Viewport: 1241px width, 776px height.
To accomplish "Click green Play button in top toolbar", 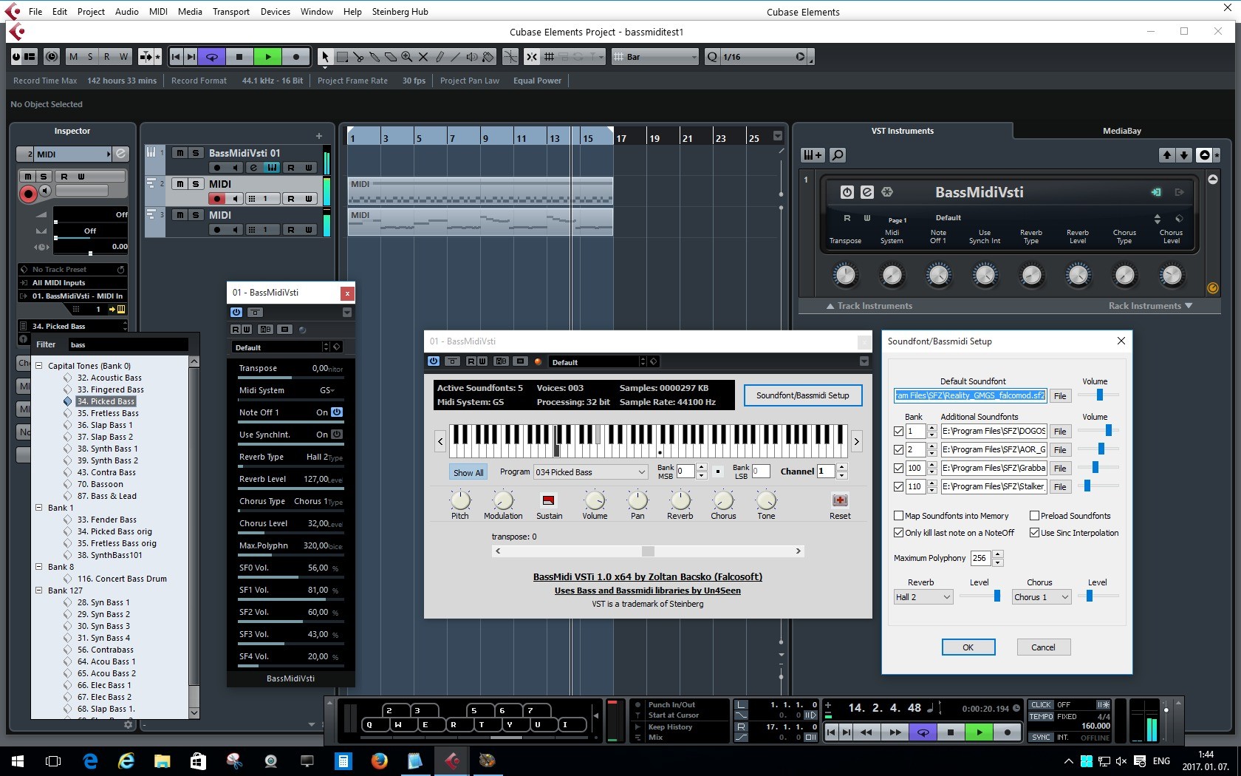I will tap(268, 57).
